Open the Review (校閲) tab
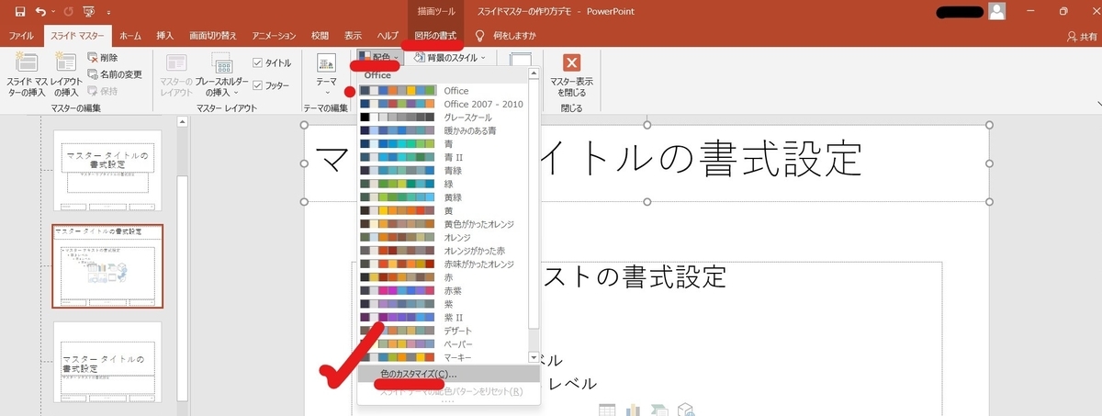This screenshot has height=416, width=1102. [320, 36]
